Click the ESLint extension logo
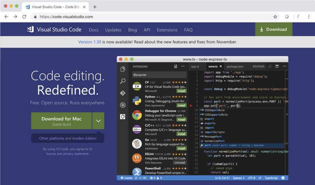This screenshot has width=315, height=185. tap(137, 158)
